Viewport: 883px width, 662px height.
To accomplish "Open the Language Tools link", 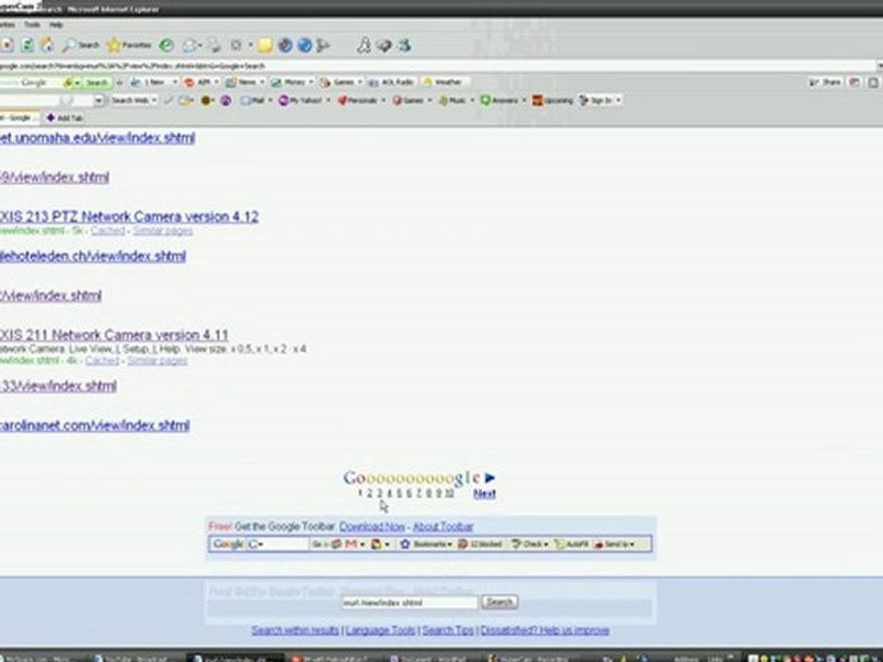I will (x=380, y=630).
